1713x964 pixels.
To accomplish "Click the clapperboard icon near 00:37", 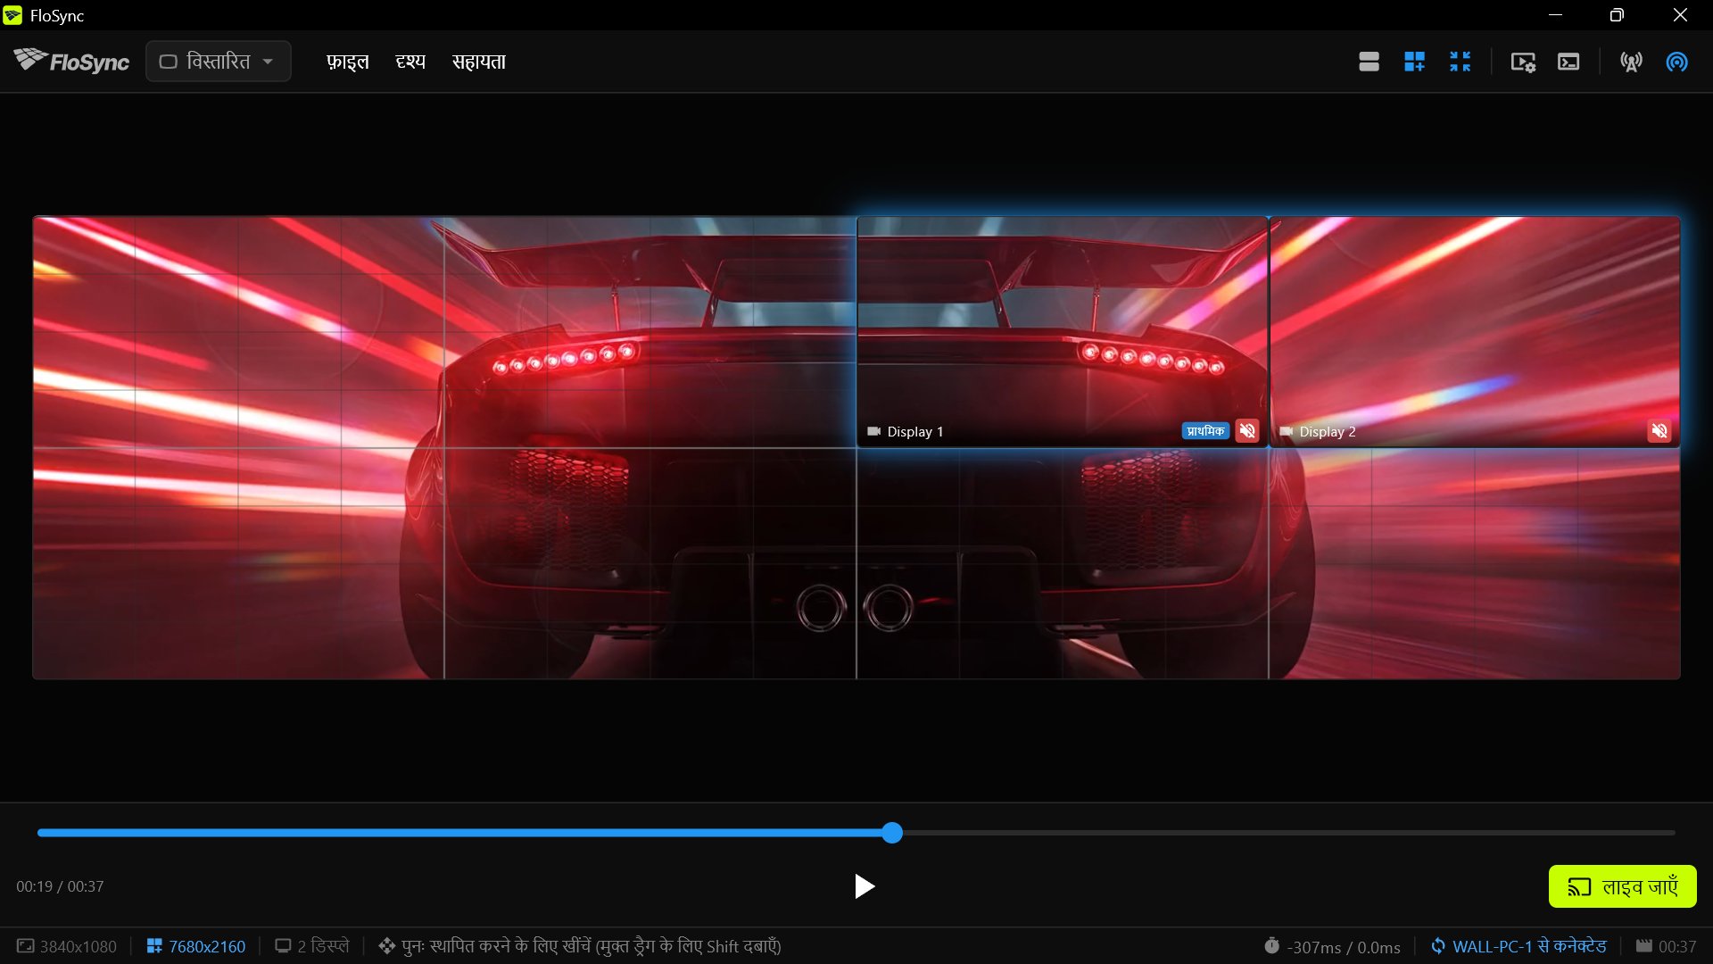I will pyautogui.click(x=1643, y=946).
